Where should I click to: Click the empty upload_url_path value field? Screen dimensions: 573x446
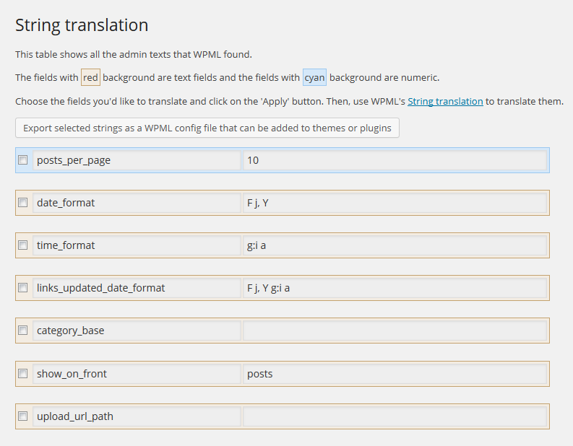click(395, 416)
